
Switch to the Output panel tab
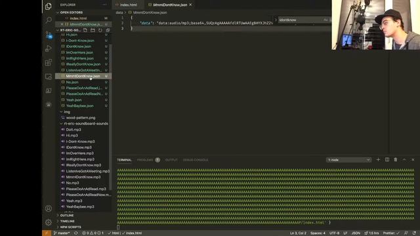click(171, 160)
